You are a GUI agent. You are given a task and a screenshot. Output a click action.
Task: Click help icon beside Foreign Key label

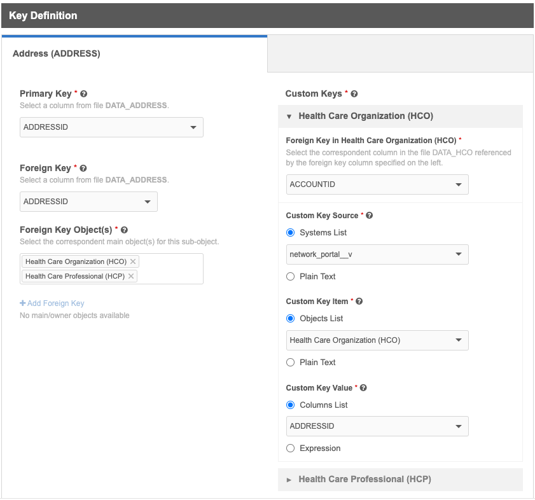point(83,169)
